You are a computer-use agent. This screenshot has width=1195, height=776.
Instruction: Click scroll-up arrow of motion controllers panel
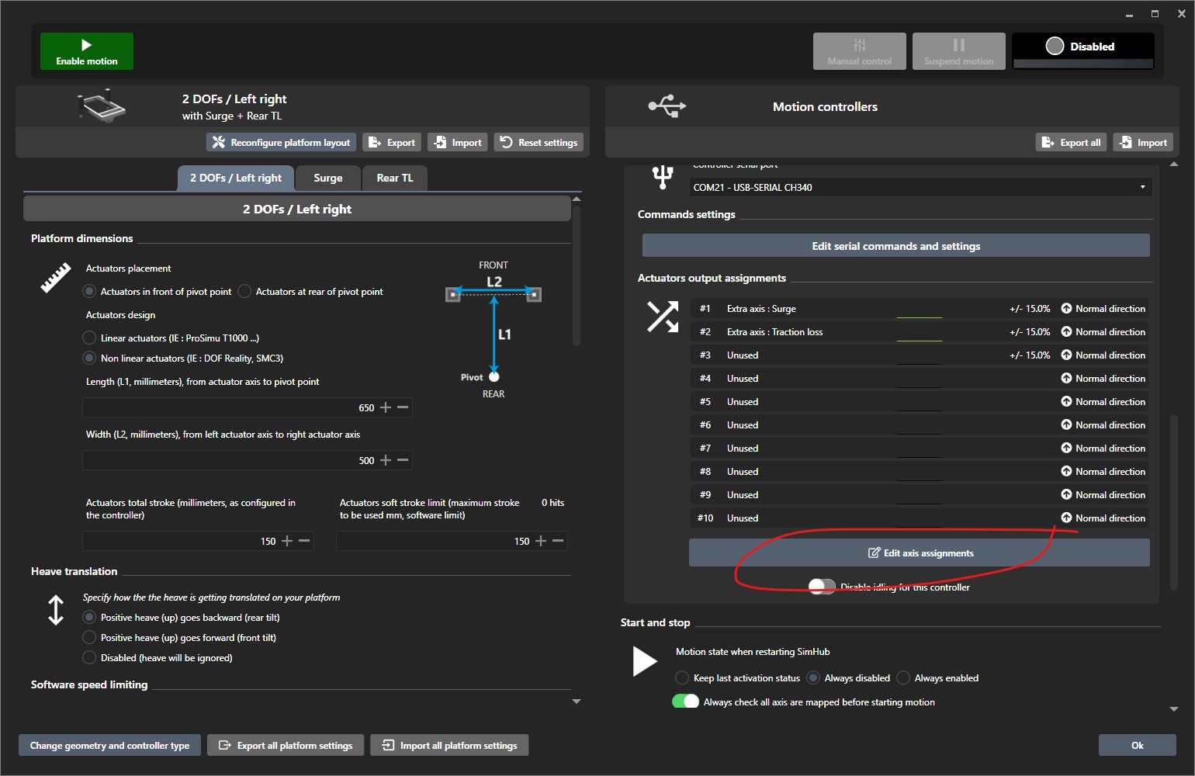tap(1174, 165)
